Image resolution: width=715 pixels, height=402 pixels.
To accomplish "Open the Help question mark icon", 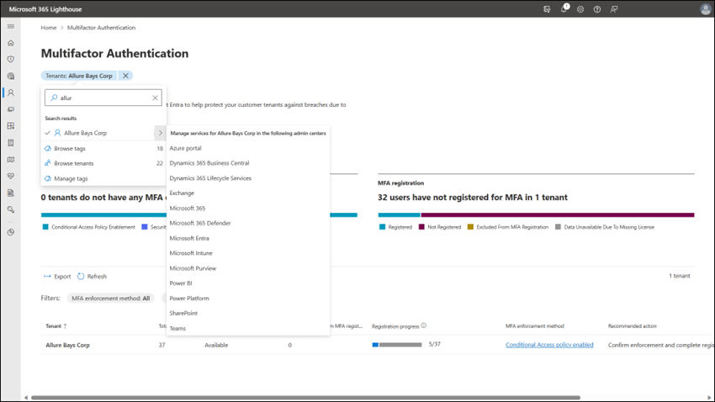I will (597, 9).
